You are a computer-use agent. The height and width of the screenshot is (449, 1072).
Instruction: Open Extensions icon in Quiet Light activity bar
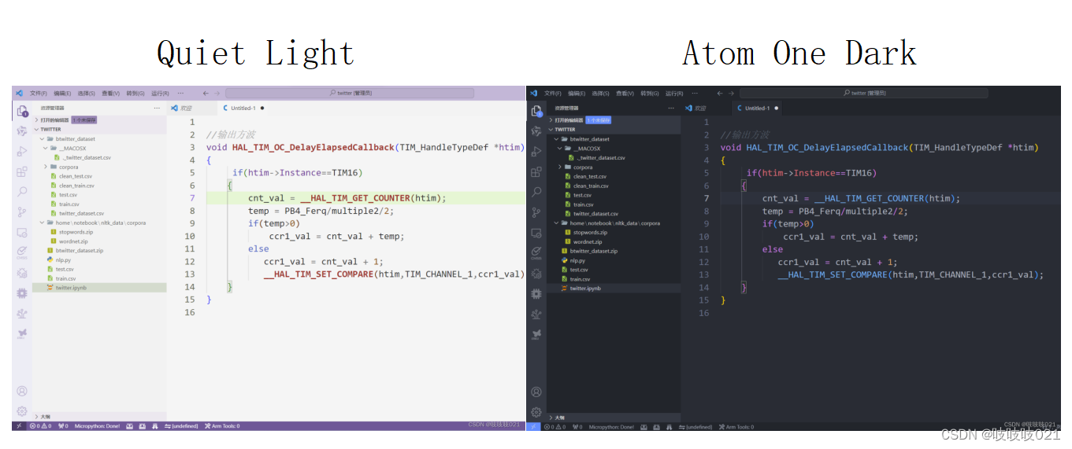tap(22, 171)
